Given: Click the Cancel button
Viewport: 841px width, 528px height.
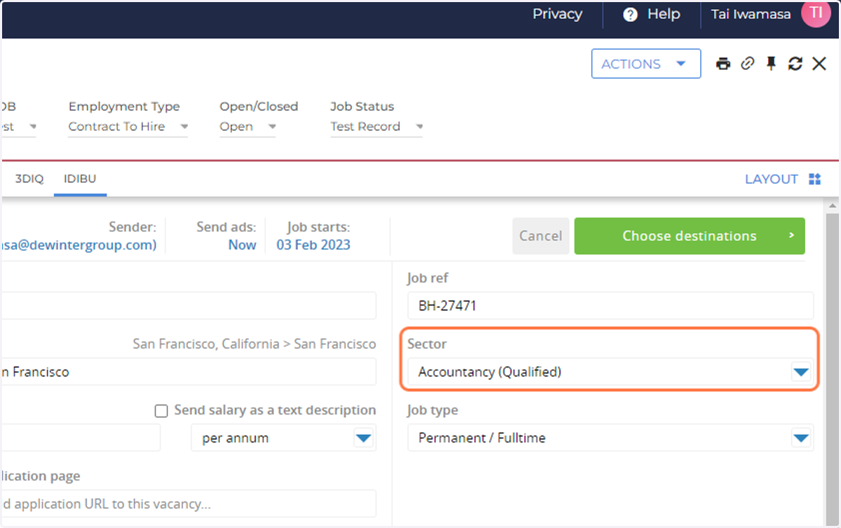Looking at the screenshot, I should [540, 236].
